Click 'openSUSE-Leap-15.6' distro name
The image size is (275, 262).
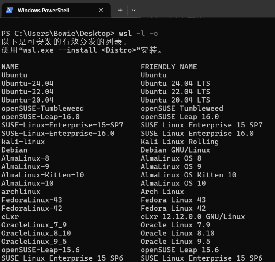(41, 250)
